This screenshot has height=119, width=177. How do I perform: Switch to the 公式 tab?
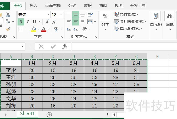click(72, 6)
